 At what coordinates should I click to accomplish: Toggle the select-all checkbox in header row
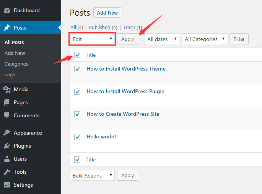[77, 55]
